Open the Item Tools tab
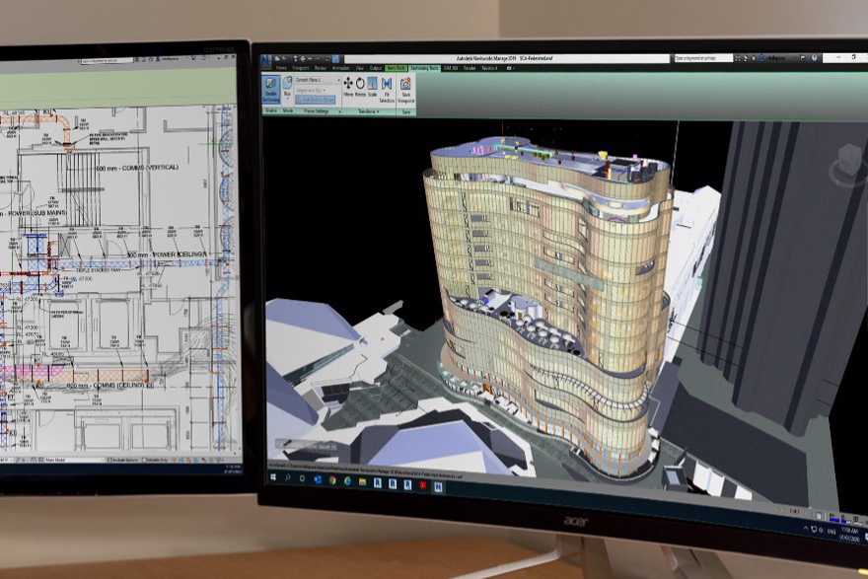The image size is (868, 579). [396, 68]
